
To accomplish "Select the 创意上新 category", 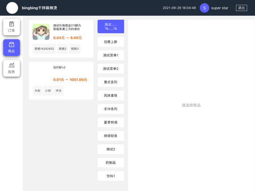I will click(x=111, y=42).
